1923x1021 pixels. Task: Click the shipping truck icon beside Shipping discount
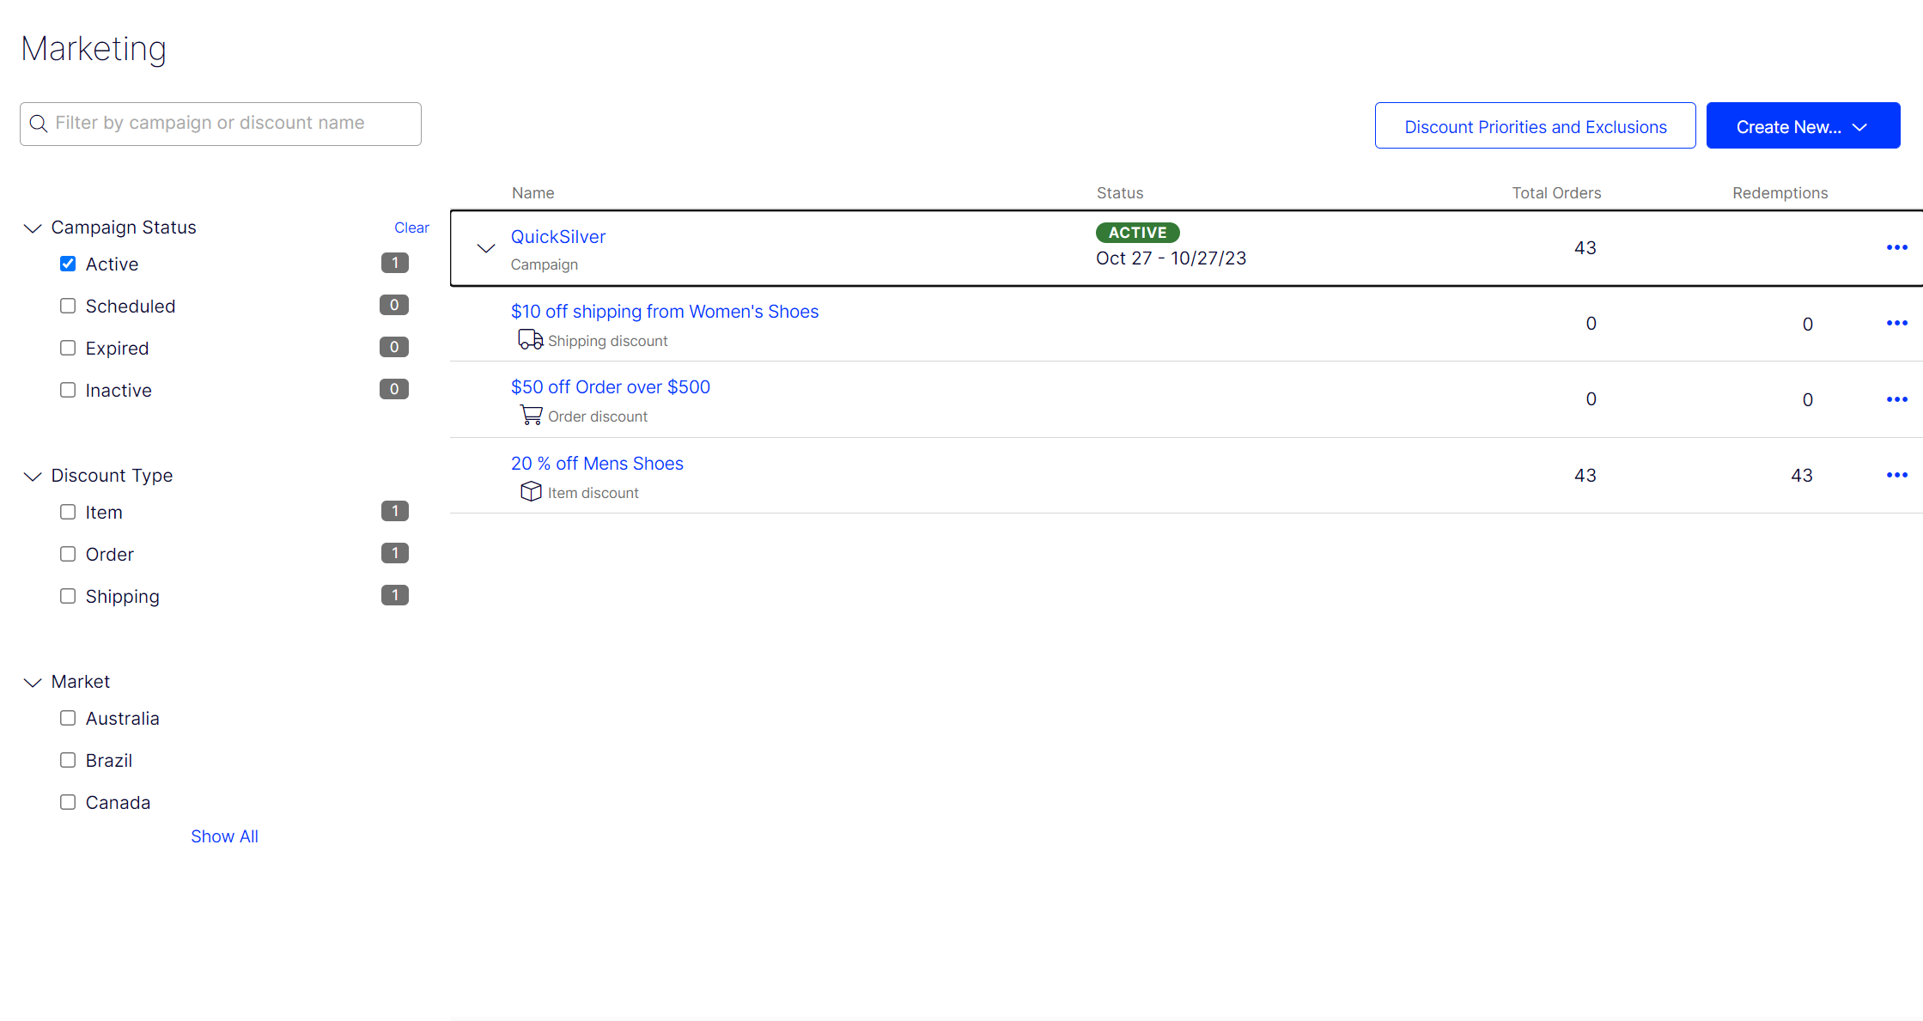point(530,340)
